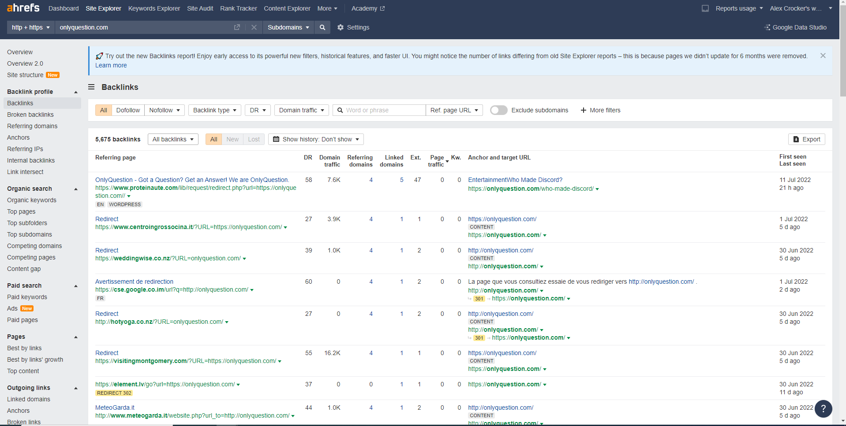Open Ads report in Paid search

[x=12, y=308]
